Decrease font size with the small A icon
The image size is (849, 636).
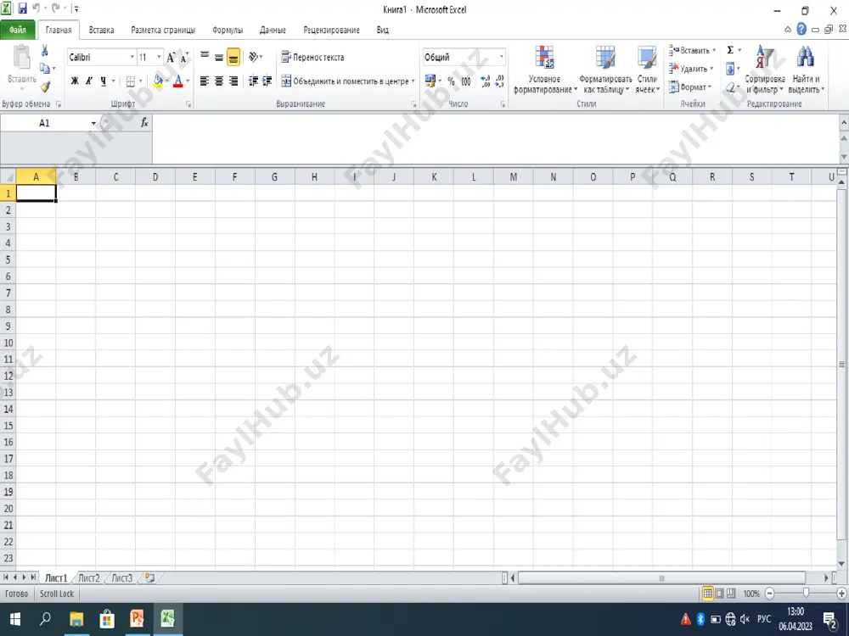[x=184, y=58]
